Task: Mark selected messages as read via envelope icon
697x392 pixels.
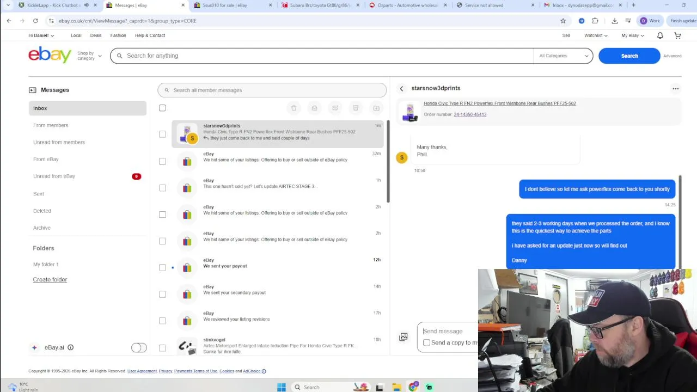Action: (x=314, y=108)
